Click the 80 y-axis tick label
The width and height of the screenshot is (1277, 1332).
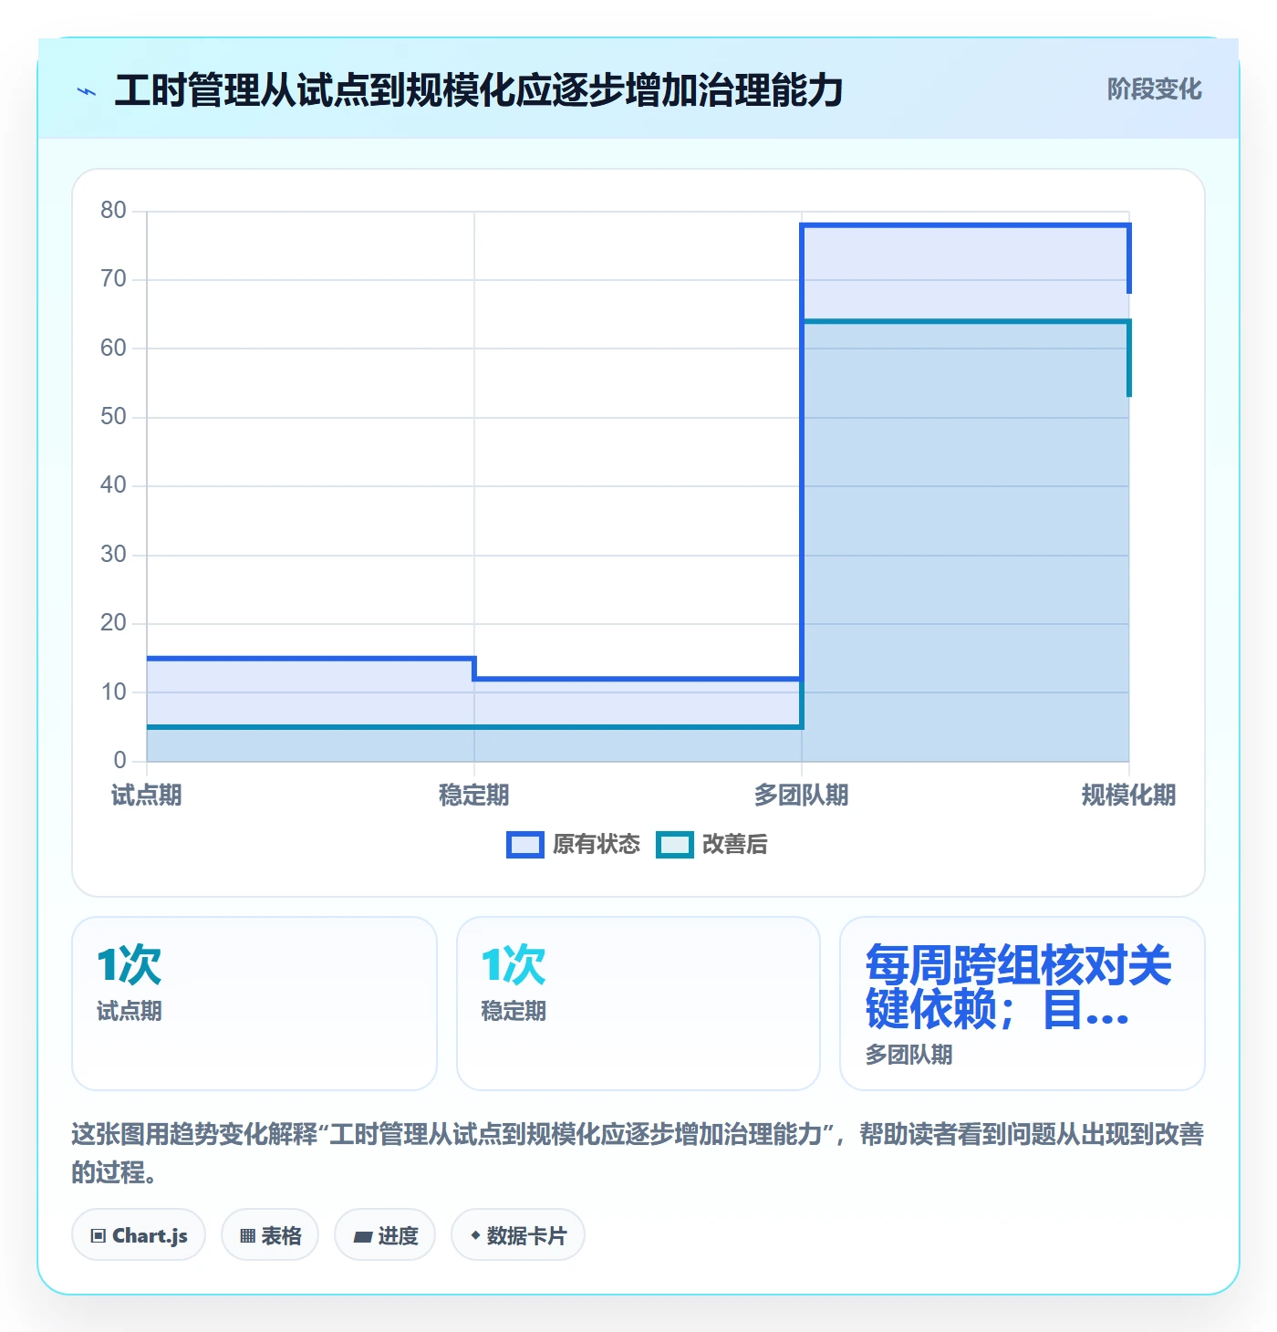pyautogui.click(x=114, y=211)
